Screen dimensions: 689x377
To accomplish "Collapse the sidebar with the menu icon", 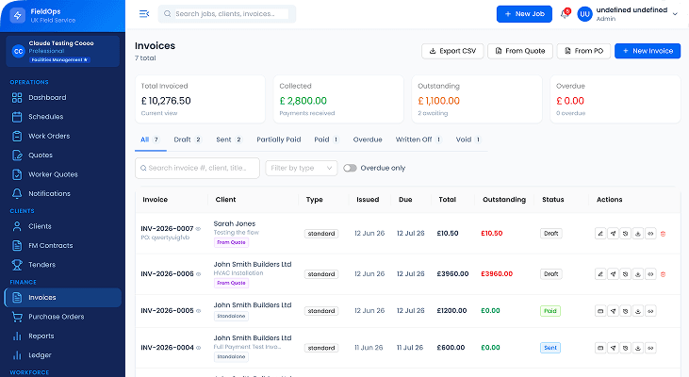I will click(144, 14).
